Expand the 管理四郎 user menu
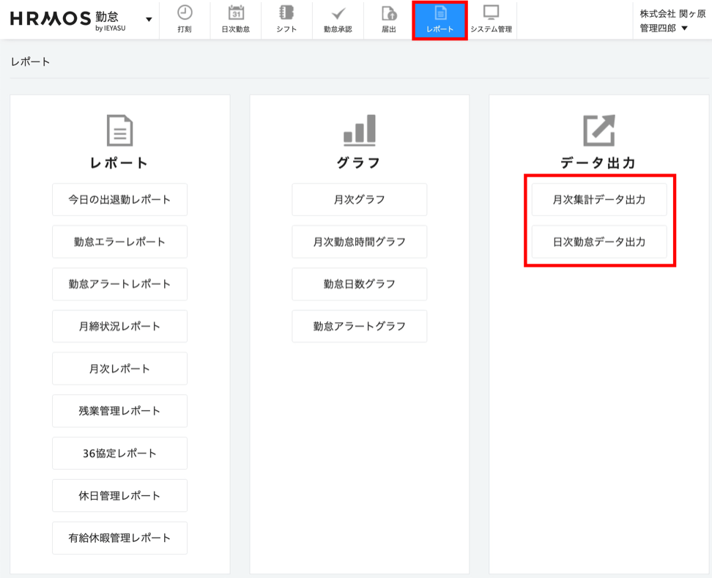This screenshot has height=578, width=712. pos(664,29)
